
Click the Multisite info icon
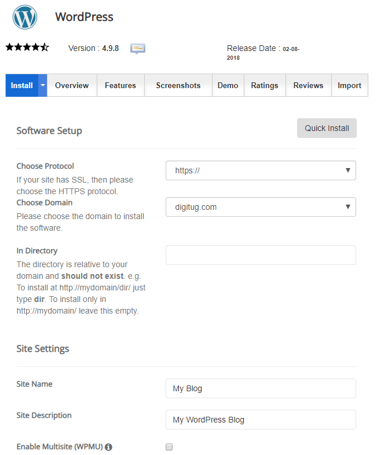(108, 447)
